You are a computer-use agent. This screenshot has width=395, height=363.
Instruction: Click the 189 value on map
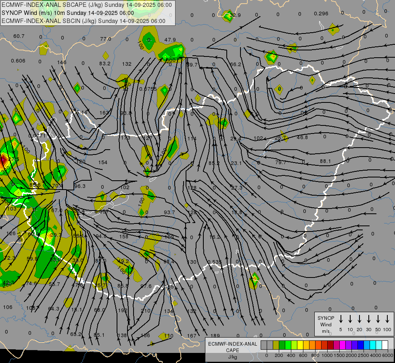coord(215,336)
